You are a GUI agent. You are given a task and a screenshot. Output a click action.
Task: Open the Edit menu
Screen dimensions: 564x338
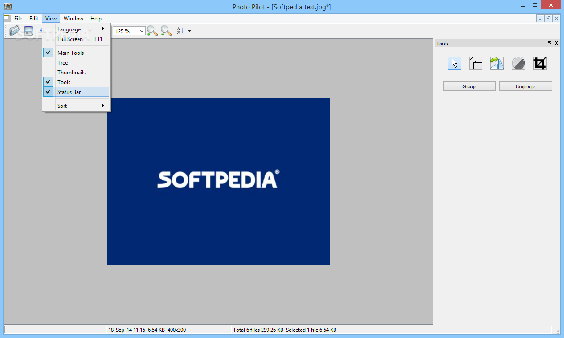pos(34,19)
